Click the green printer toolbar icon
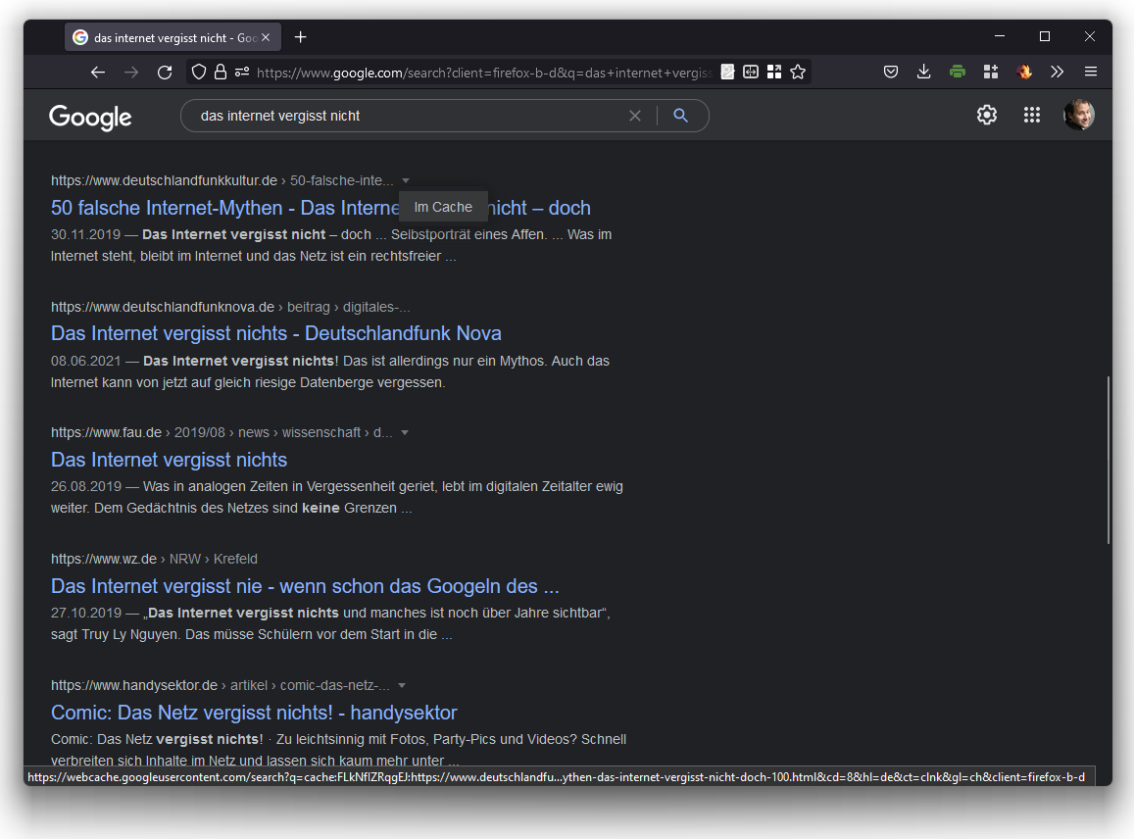The image size is (1134, 839). click(x=958, y=72)
